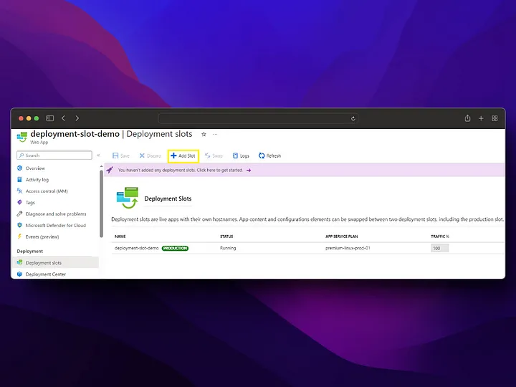
Task: Click the arrow in the purple banner
Action: click(x=249, y=170)
